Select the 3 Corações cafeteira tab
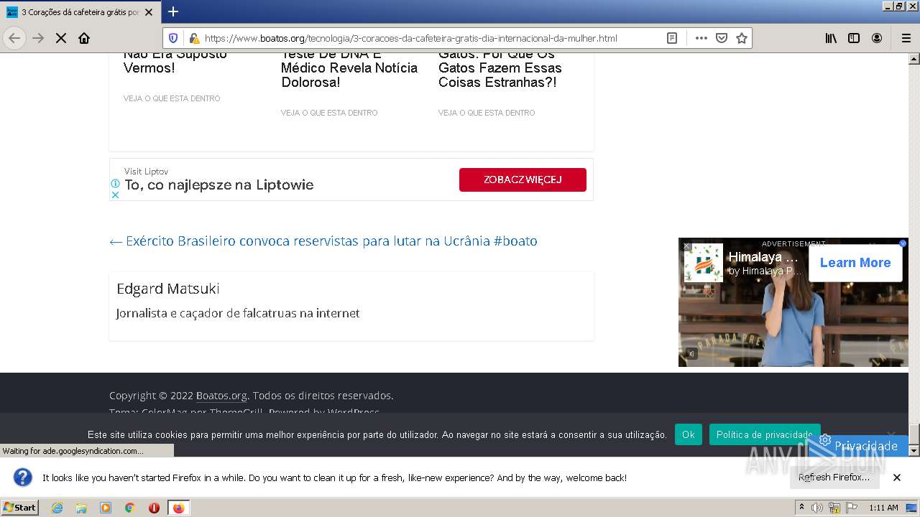This screenshot has width=920, height=517. 80,12
